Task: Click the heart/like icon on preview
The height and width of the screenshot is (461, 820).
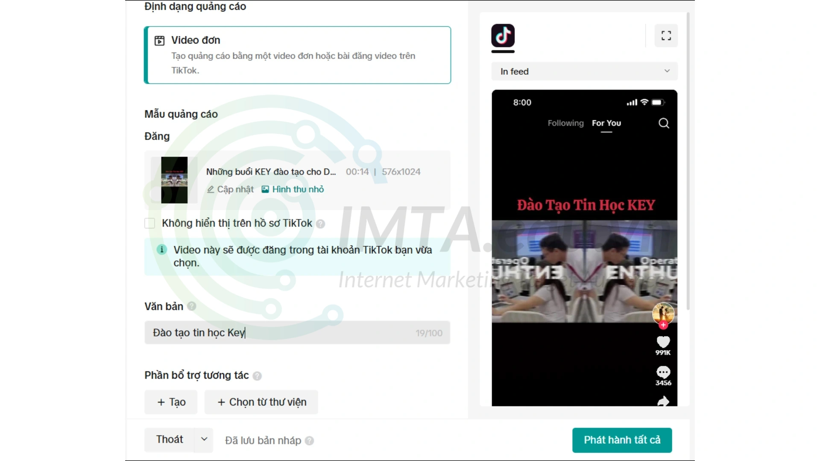Action: click(662, 341)
